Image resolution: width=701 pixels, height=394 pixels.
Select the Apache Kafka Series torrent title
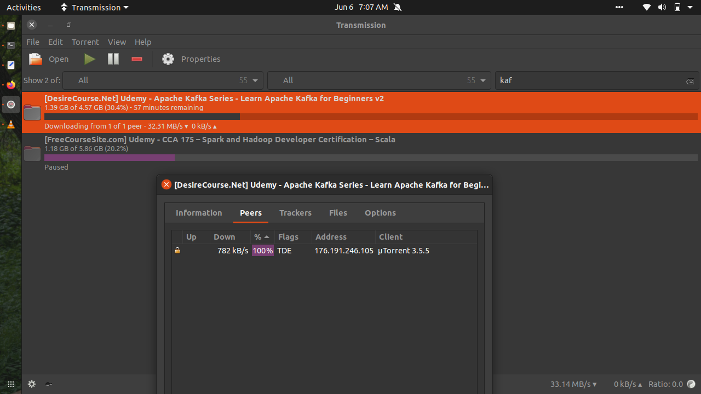(214, 99)
